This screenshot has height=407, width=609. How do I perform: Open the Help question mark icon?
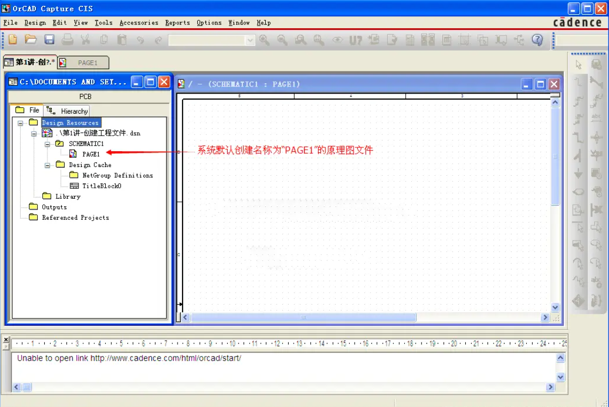tap(537, 40)
